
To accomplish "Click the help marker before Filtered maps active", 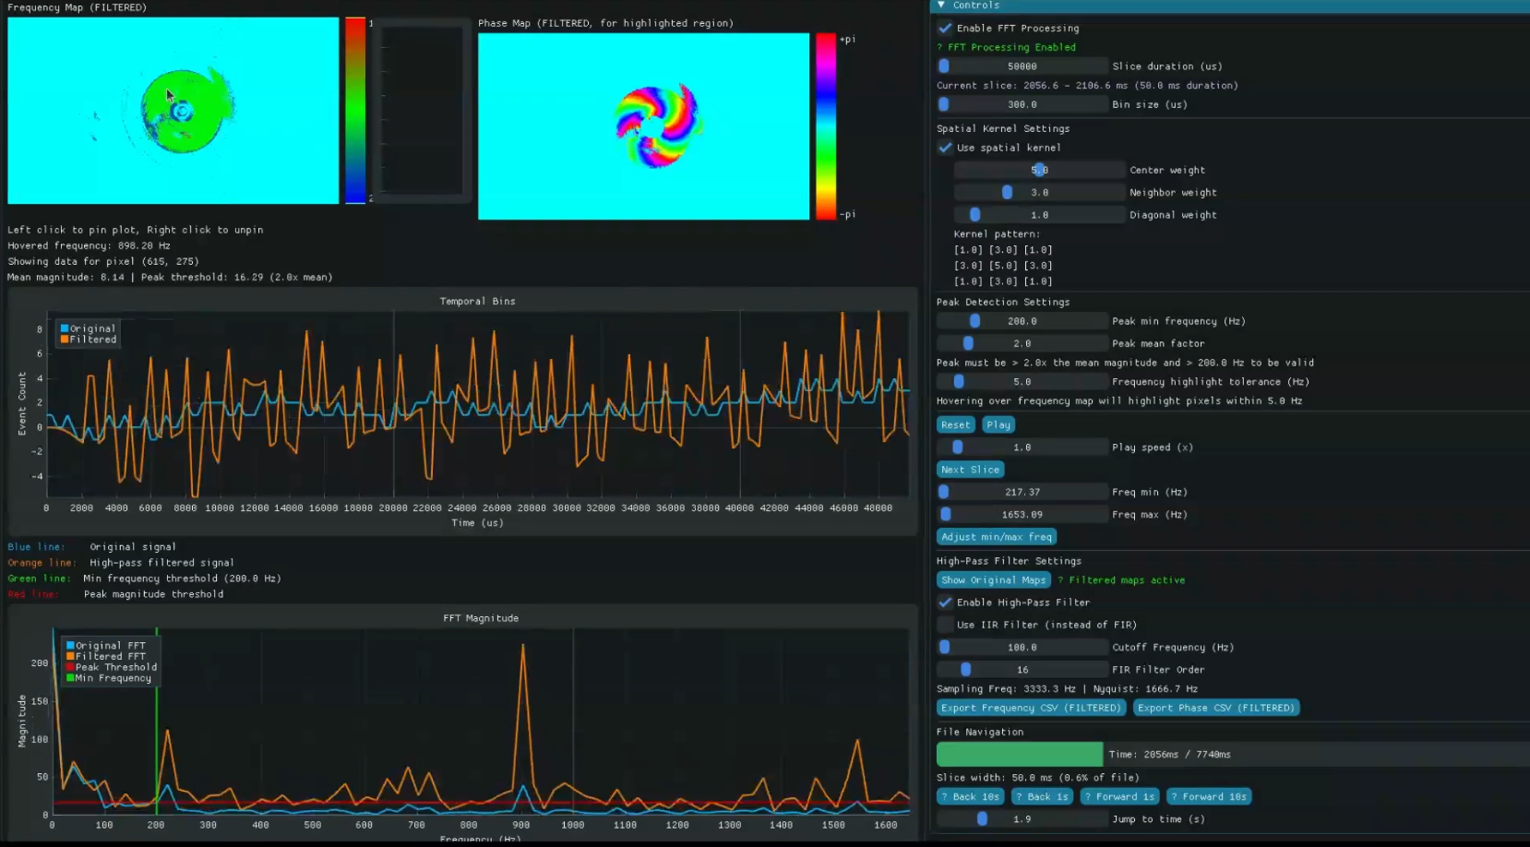I will pos(1061,580).
